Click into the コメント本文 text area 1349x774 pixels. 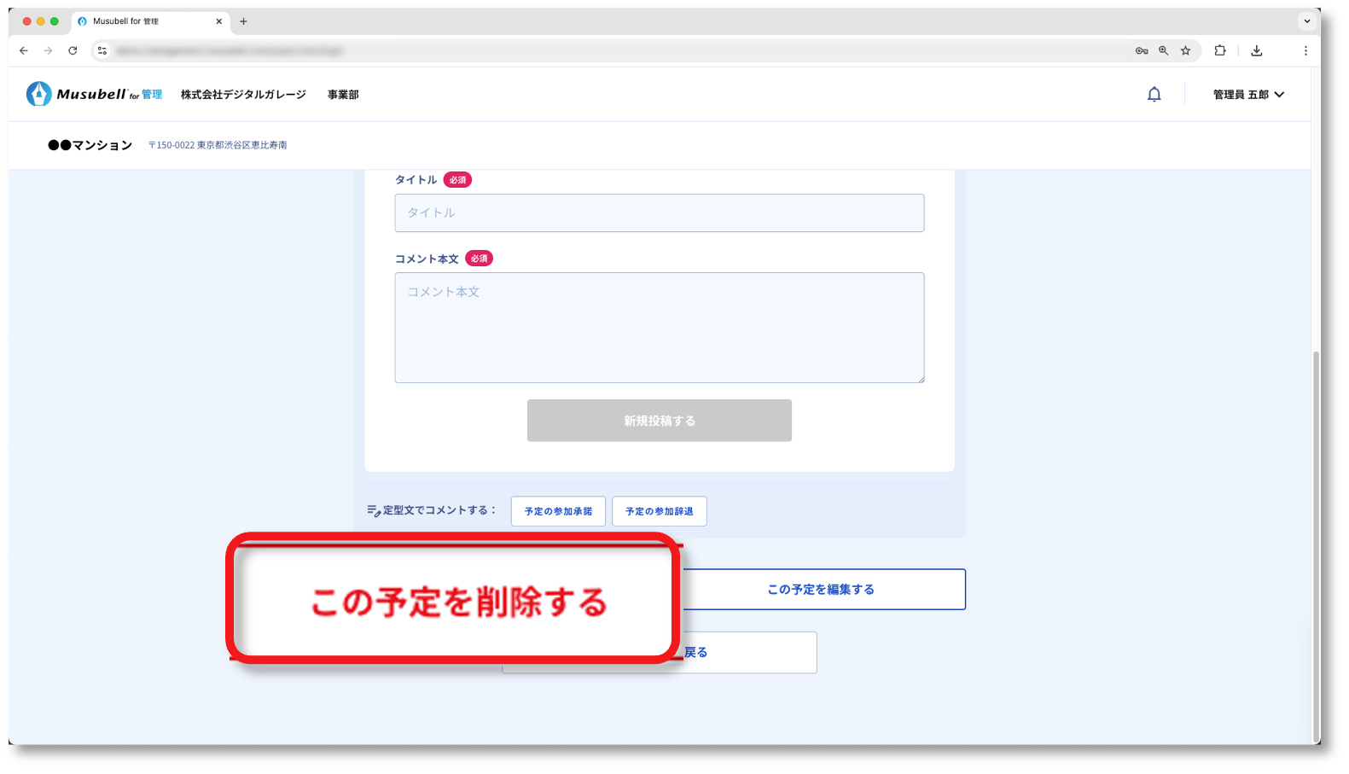[x=659, y=328]
